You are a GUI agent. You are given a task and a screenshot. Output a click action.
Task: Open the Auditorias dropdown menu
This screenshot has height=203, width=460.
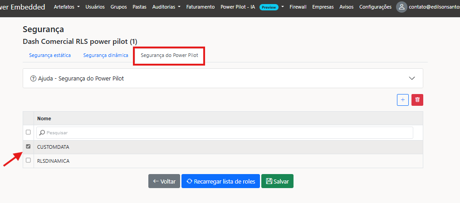(x=166, y=7)
